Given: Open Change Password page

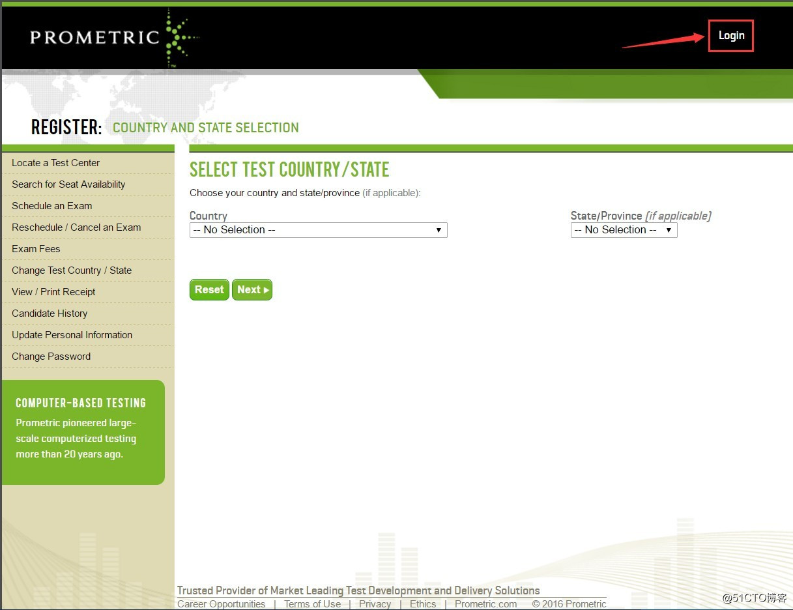Looking at the screenshot, I should pyautogui.click(x=51, y=356).
